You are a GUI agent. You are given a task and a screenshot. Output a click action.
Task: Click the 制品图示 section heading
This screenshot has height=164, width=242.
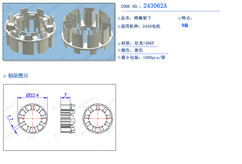pos(18,76)
